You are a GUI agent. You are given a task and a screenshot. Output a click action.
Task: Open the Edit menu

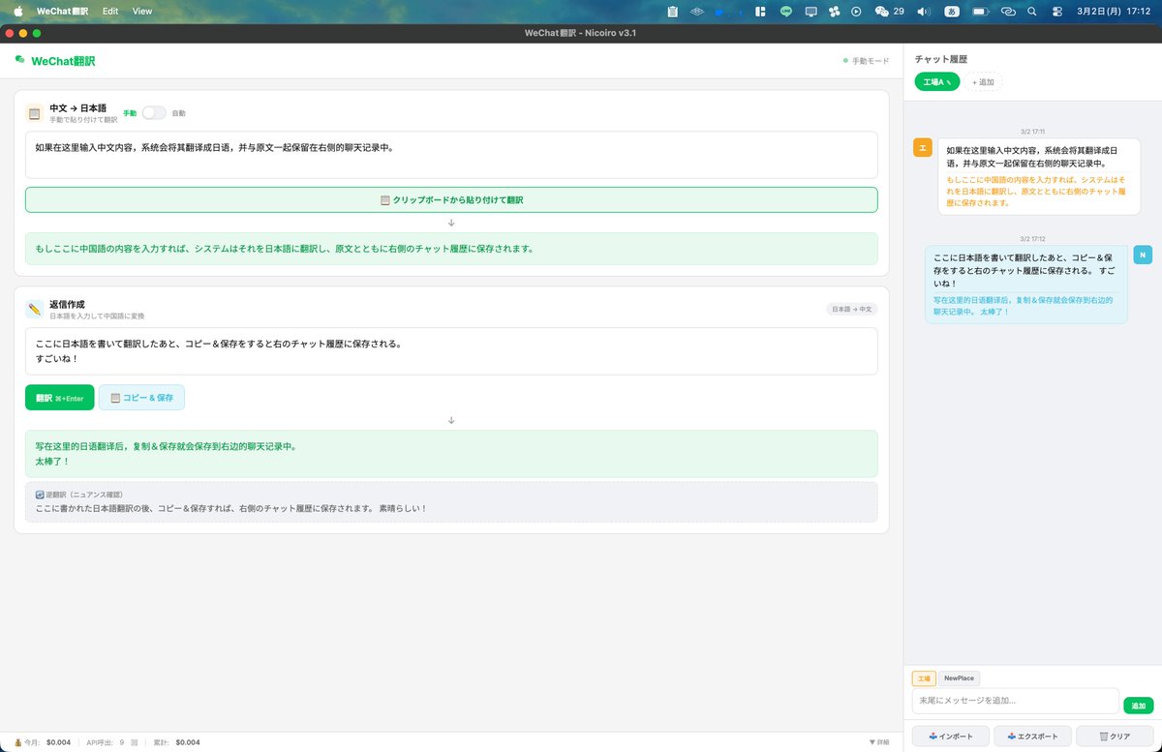110,12
